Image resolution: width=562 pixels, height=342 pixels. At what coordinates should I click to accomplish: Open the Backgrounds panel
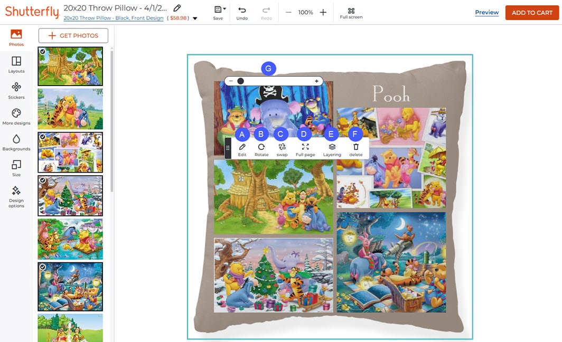tap(16, 142)
